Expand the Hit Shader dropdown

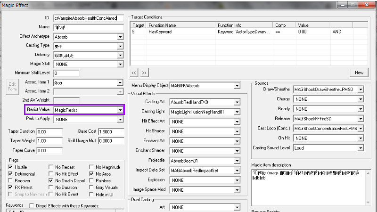click(237, 131)
